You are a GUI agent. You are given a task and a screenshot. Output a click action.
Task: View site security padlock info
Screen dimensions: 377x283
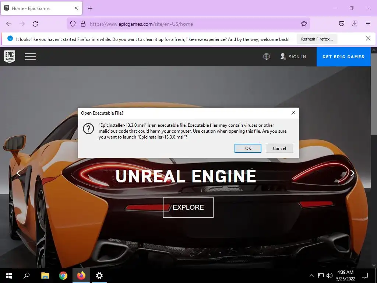coord(83,24)
